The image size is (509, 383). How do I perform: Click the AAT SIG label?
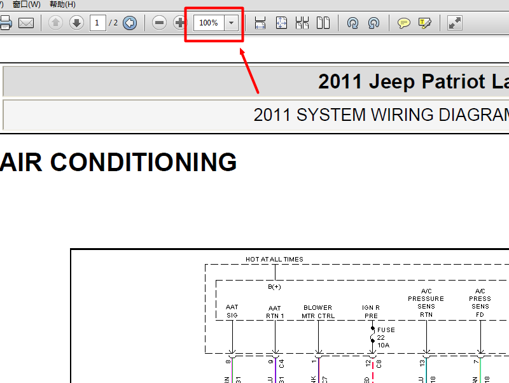232,311
